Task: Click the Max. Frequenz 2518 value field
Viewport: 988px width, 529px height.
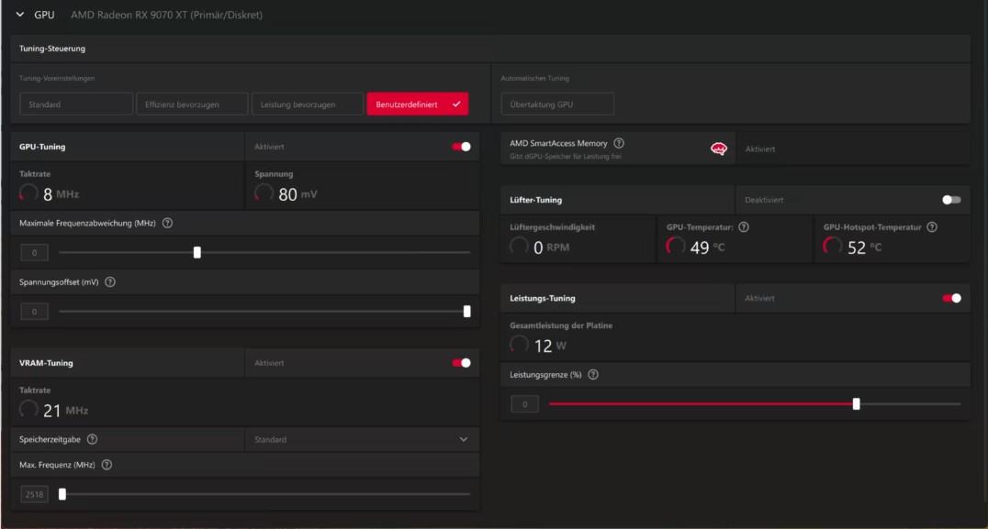Action: pos(34,494)
